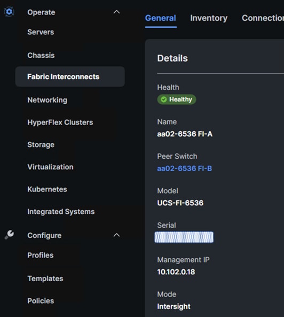The image size is (284, 317).
Task: Click the Peer Switch field label
Action: pos(177,156)
